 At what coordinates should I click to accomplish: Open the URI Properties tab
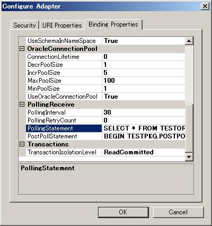point(62,25)
